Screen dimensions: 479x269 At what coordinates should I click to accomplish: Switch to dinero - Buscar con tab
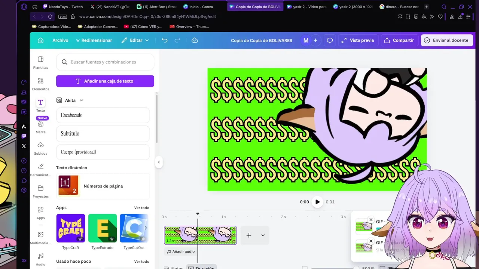coord(399,7)
